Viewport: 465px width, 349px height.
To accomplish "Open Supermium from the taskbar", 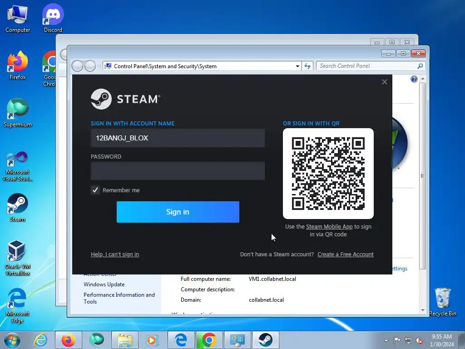I will (x=97, y=340).
